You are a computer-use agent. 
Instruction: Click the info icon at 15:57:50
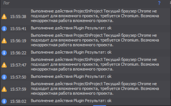pyautogui.click(x=4, y=77)
